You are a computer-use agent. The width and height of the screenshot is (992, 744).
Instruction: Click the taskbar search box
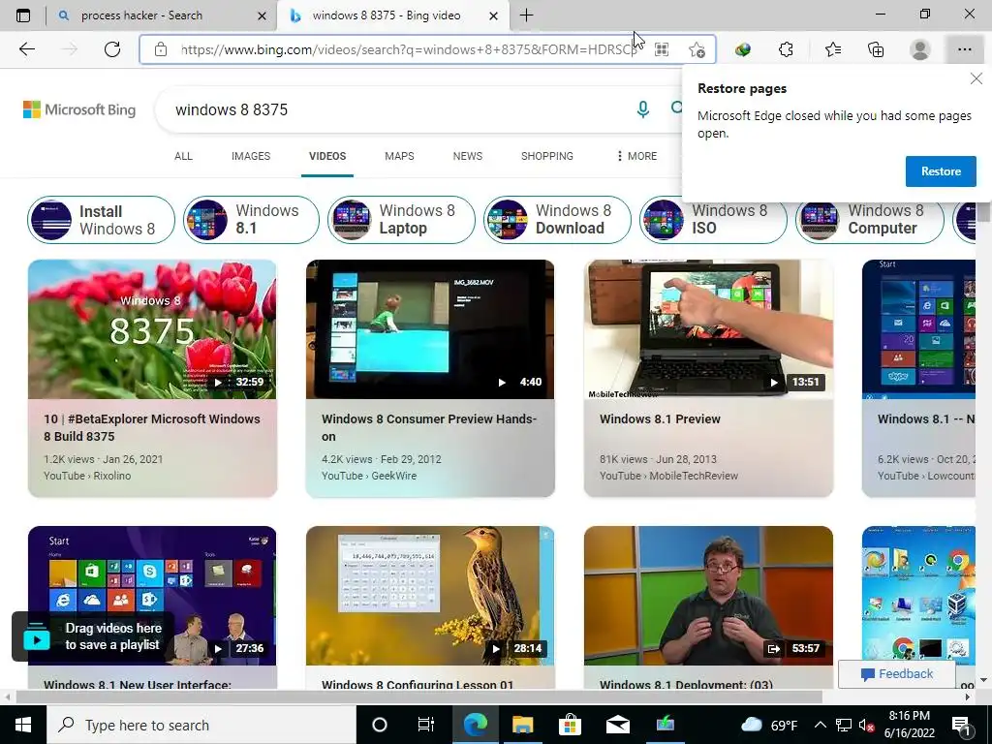(x=201, y=725)
